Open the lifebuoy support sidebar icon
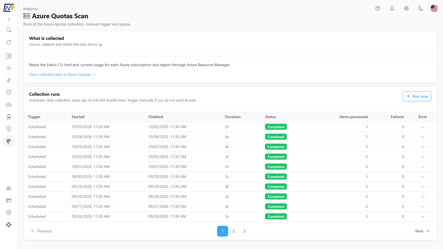Screen dimensions: 443x249 pyautogui.click(x=9, y=225)
